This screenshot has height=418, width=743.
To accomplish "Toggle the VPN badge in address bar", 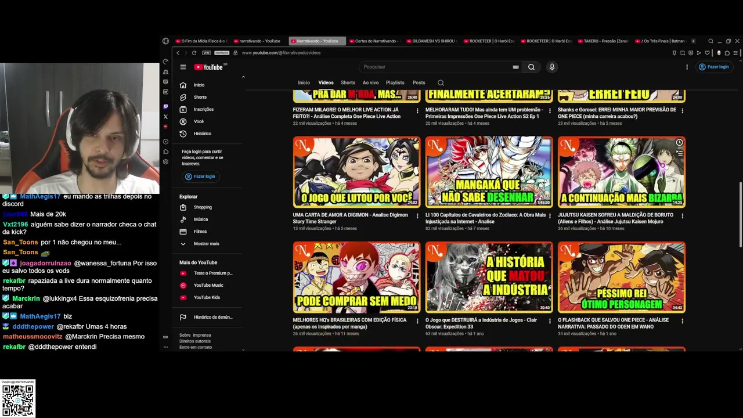I will pyautogui.click(x=207, y=53).
